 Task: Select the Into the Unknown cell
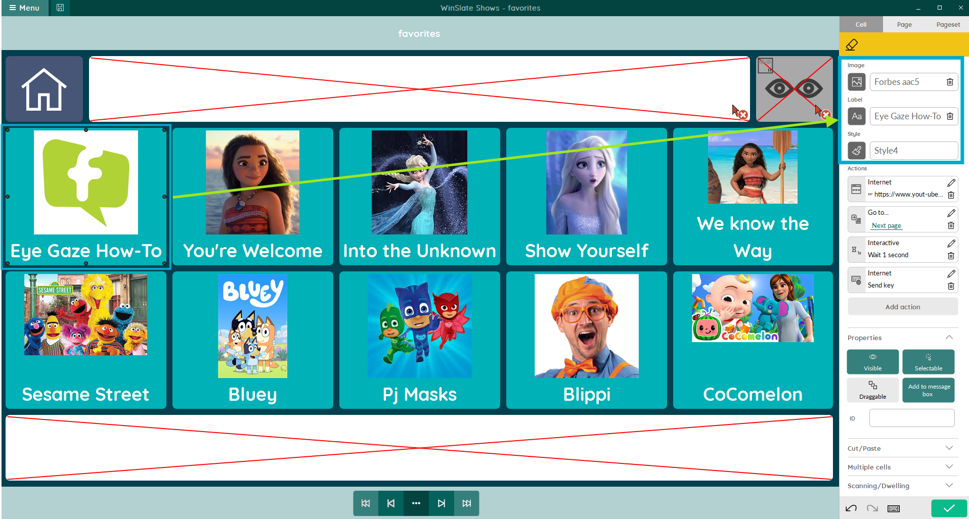(420, 197)
